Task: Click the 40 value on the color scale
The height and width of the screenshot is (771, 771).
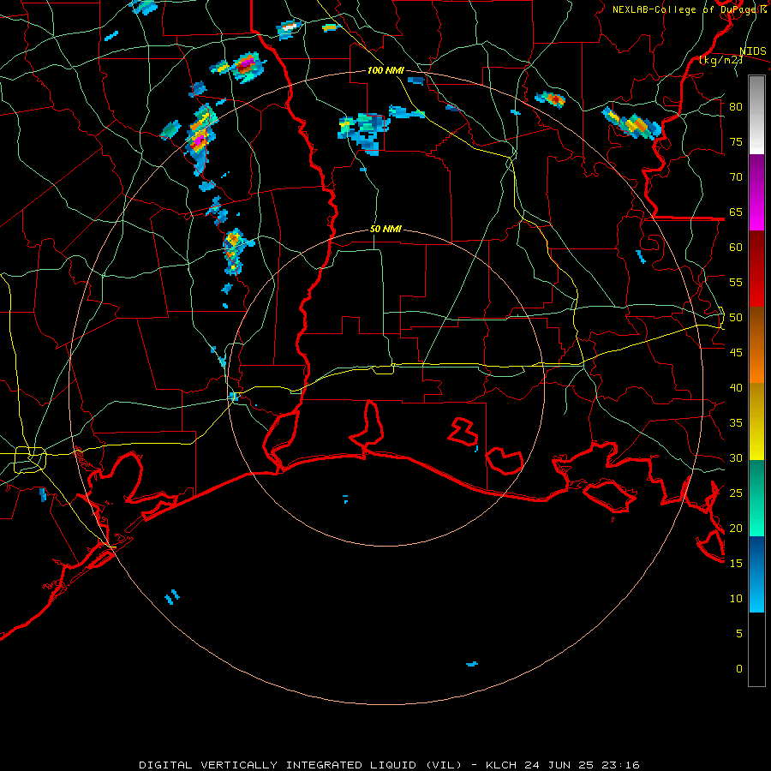Action: point(736,387)
